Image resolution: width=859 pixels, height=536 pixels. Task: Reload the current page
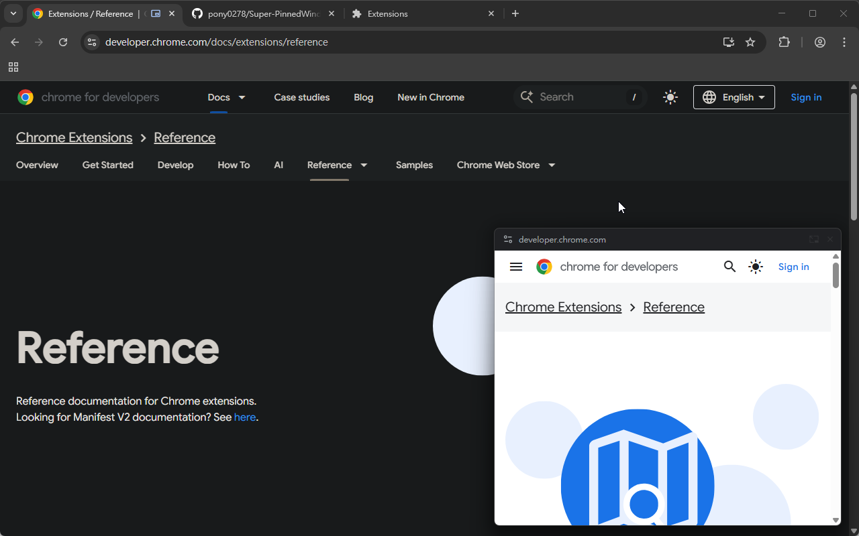coord(63,42)
